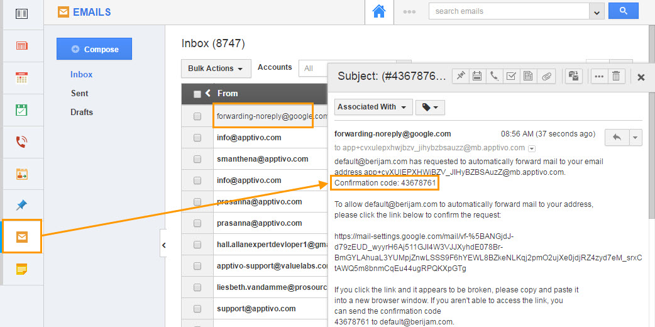Open email from apptivo-support@valuelabs

[x=272, y=265]
